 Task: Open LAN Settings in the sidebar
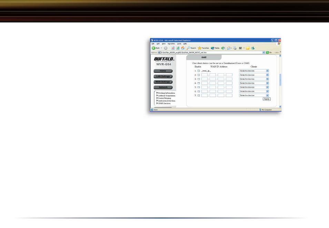(163, 76)
